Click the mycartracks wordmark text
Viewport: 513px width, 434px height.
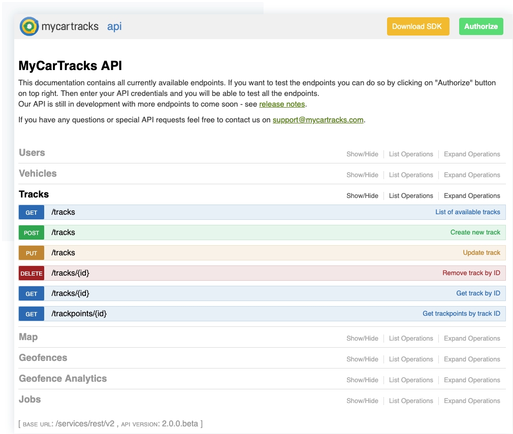click(70, 26)
